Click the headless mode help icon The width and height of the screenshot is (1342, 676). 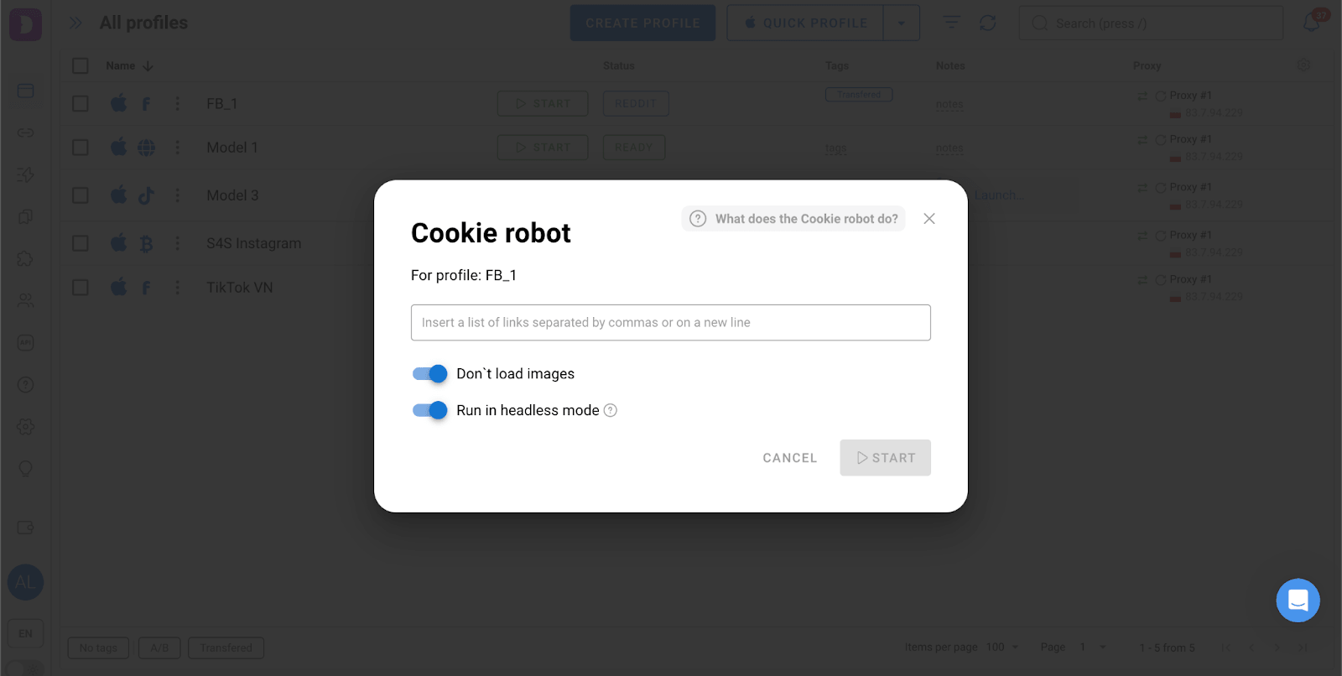[x=611, y=410]
